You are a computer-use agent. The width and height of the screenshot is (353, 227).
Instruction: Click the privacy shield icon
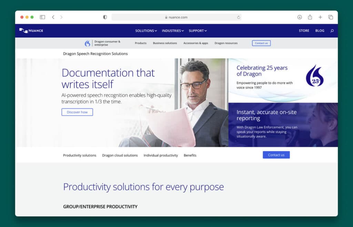click(105, 17)
